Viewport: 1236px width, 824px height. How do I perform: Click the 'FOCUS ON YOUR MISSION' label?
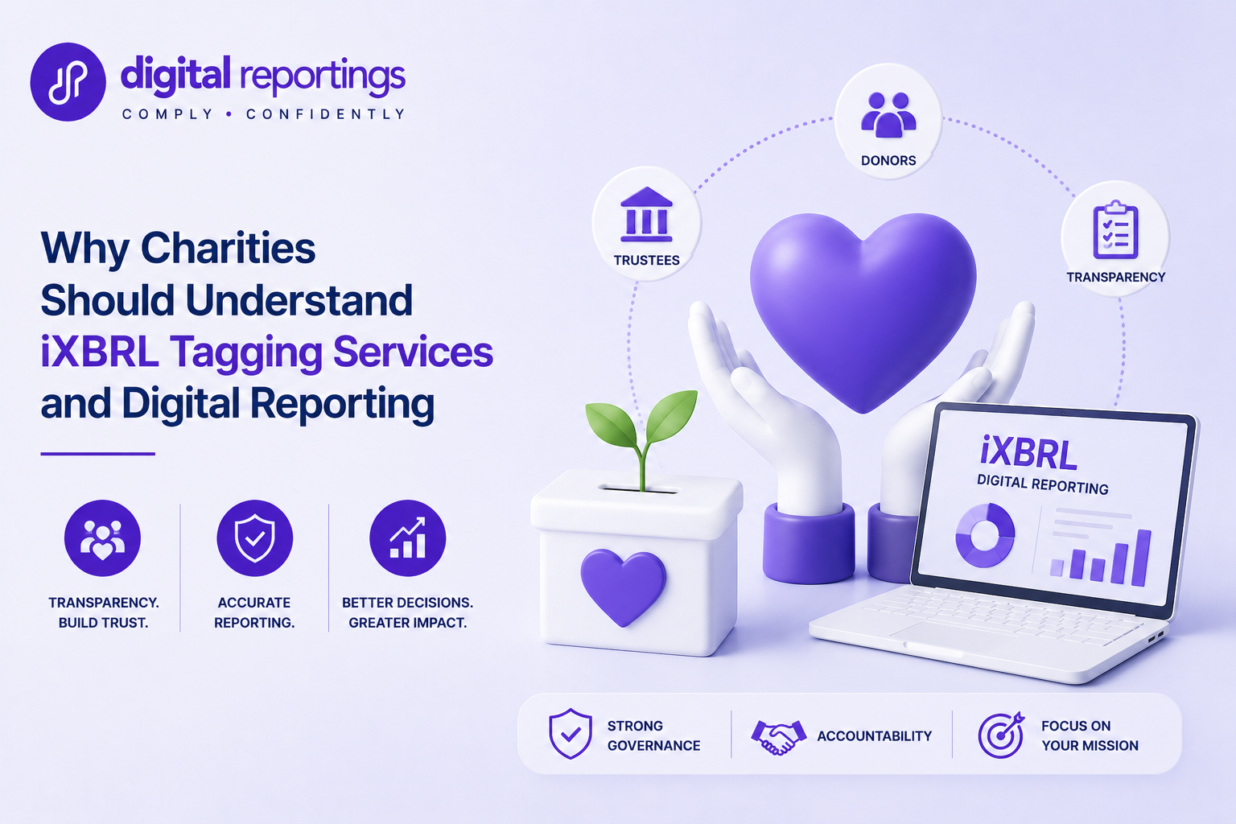(x=1090, y=735)
